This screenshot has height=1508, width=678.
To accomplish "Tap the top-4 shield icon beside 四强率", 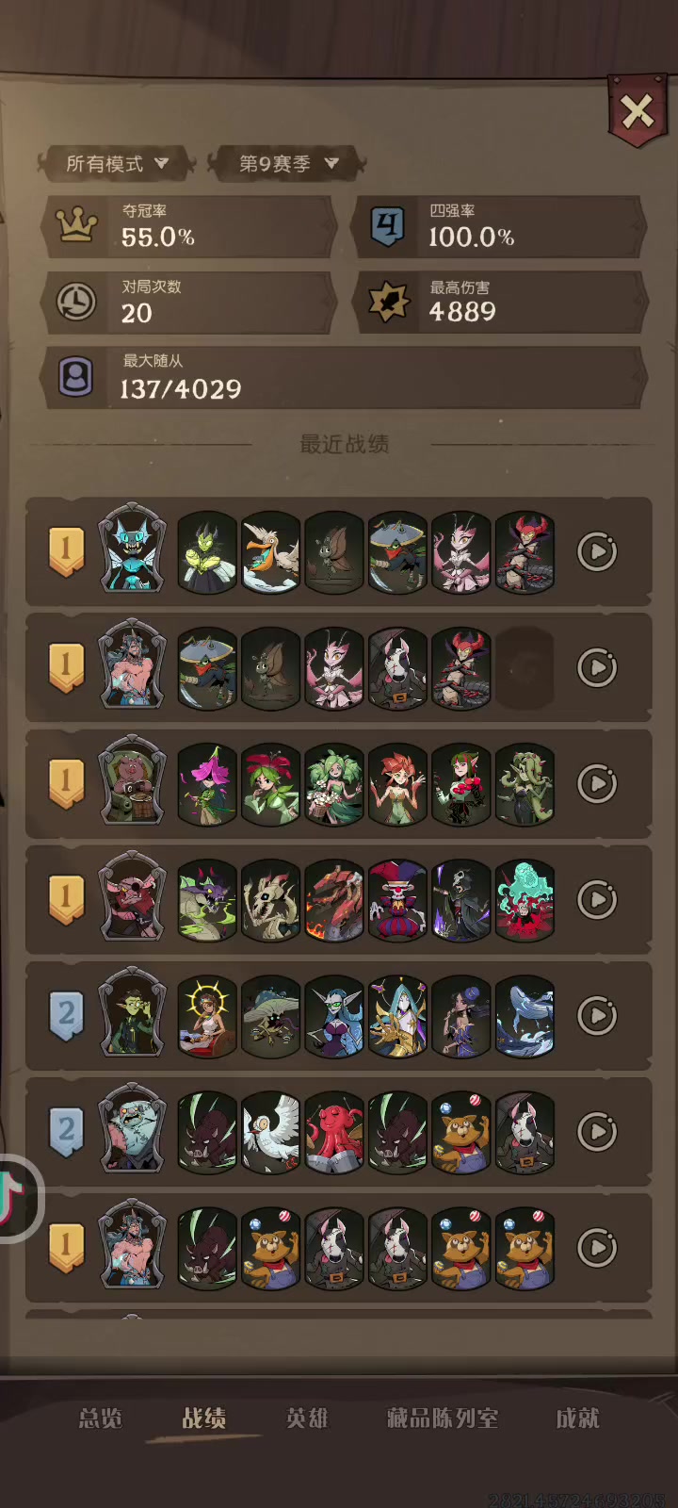I will pos(387,226).
